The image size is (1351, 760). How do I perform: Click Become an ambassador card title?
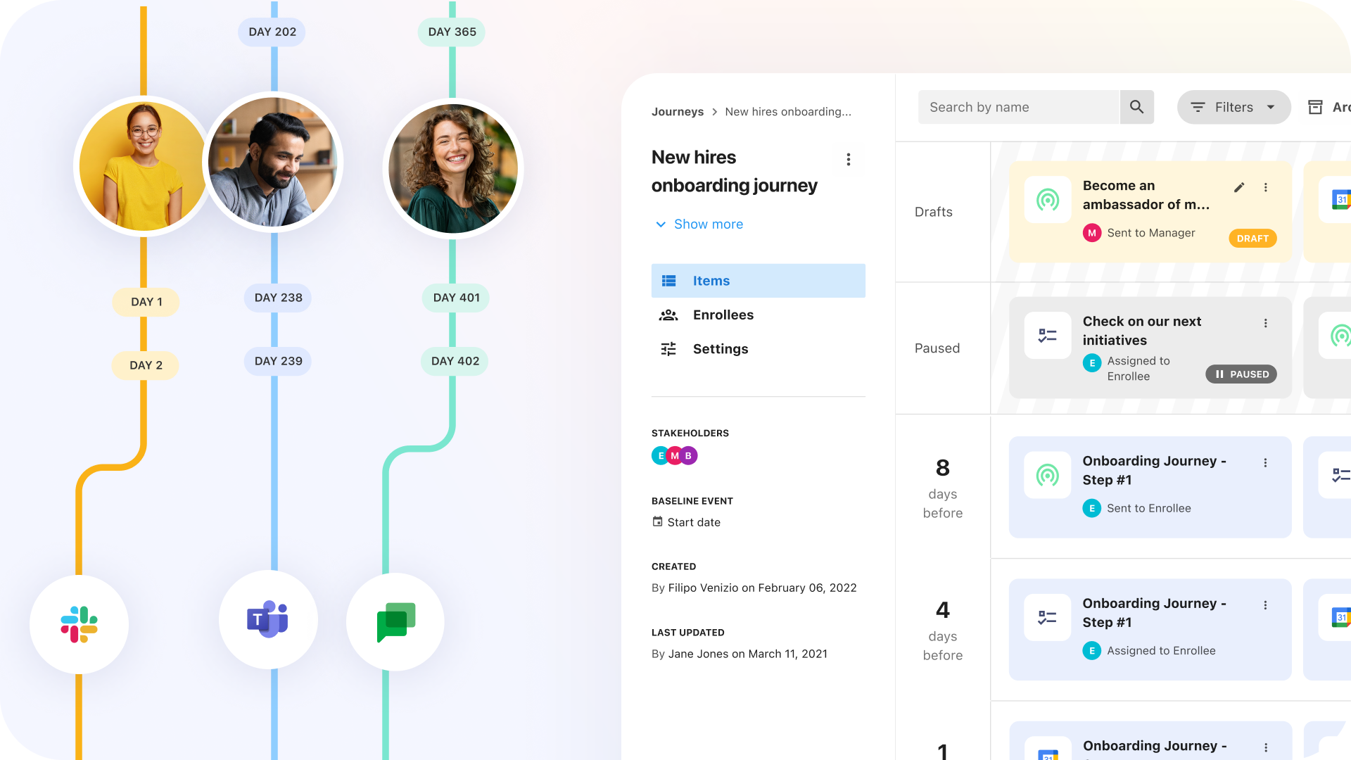pos(1146,195)
